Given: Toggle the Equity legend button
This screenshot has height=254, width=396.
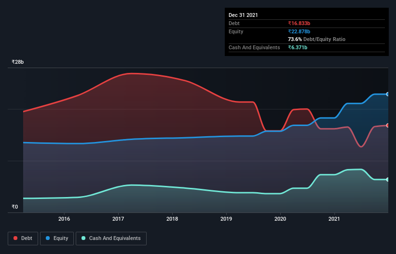Looking at the screenshot, I should (x=57, y=239).
